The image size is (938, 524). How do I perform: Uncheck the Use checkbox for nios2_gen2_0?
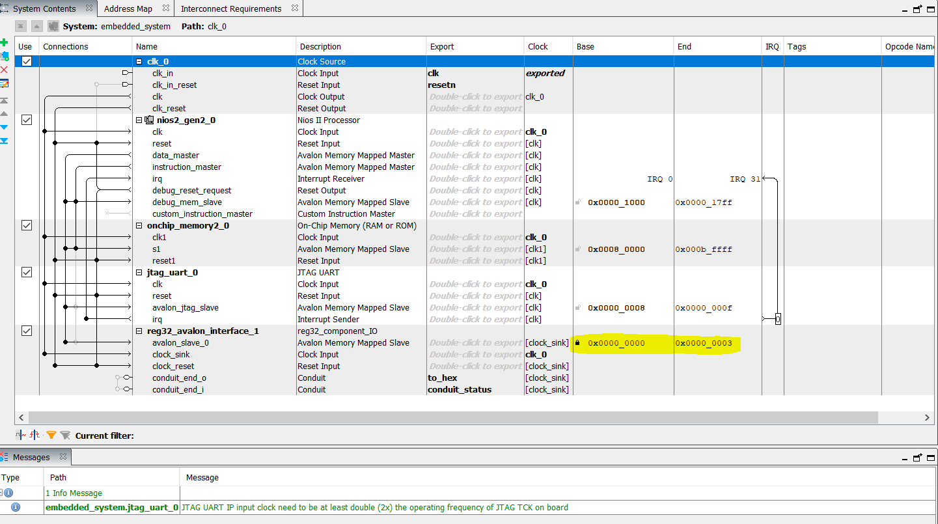coord(27,120)
